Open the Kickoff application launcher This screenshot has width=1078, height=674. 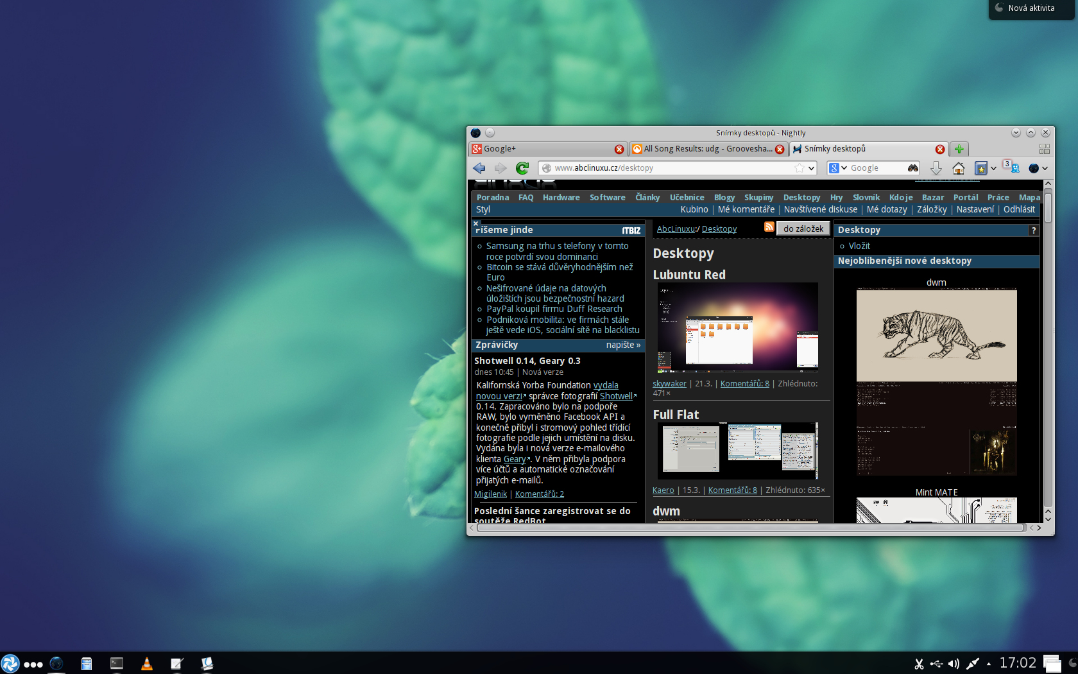[x=10, y=664]
